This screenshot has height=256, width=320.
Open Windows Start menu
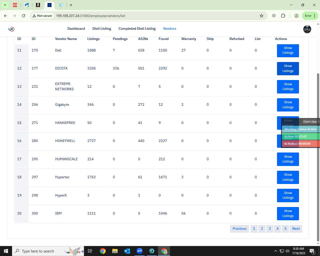coord(6,251)
